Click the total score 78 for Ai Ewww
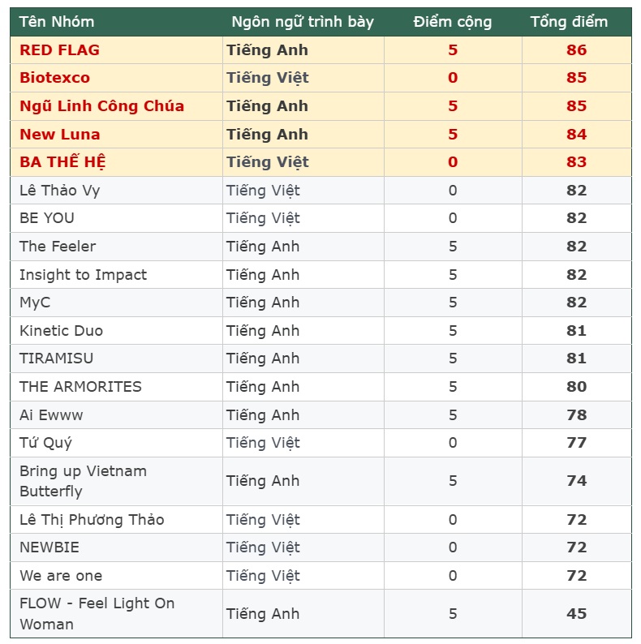 coord(576,415)
